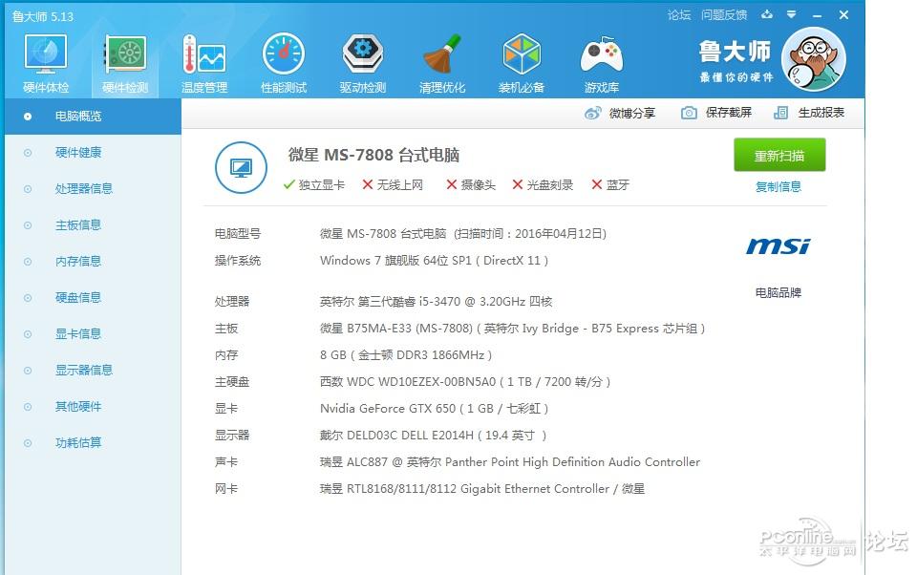This screenshot has width=917, height=575.
Task: Click the 鲁大师 mascot avatar
Action: [814, 59]
